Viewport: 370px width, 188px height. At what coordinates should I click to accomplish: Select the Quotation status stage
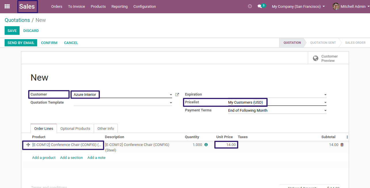[x=292, y=43]
